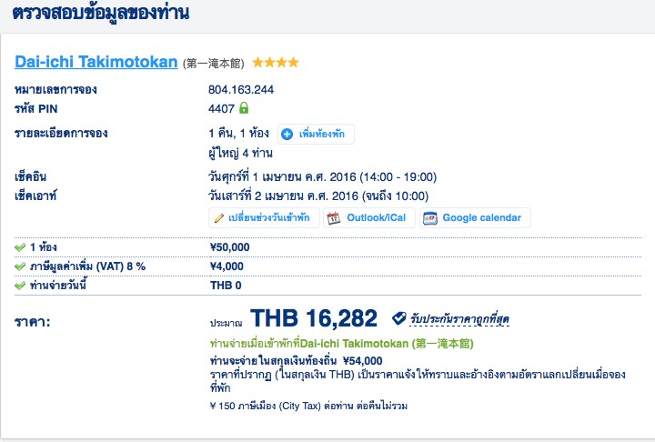Screen dimensions: 655x442
Task: Add booking to Outlook/iCal
Action: pyautogui.click(x=378, y=218)
